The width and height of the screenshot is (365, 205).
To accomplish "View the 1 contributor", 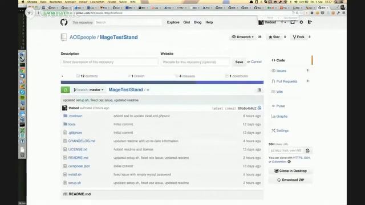I will (237, 76).
